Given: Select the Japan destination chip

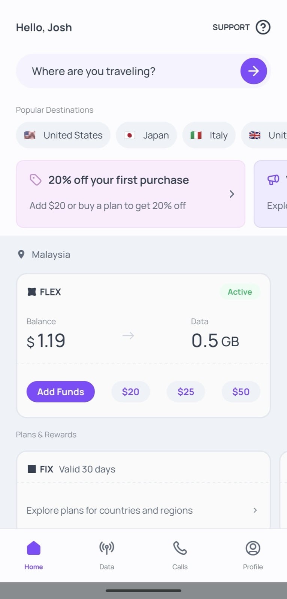Looking at the screenshot, I should 146,135.
